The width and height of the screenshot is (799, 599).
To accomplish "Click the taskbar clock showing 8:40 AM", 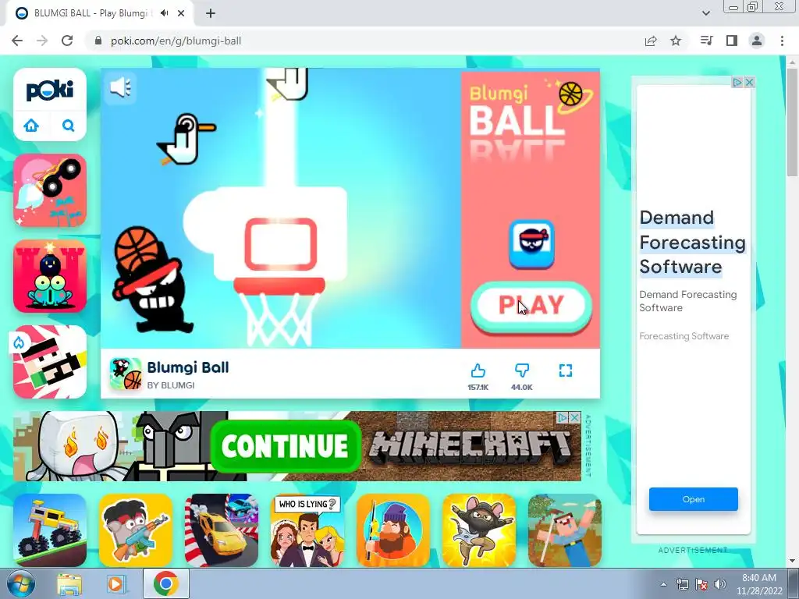I will coord(759,584).
